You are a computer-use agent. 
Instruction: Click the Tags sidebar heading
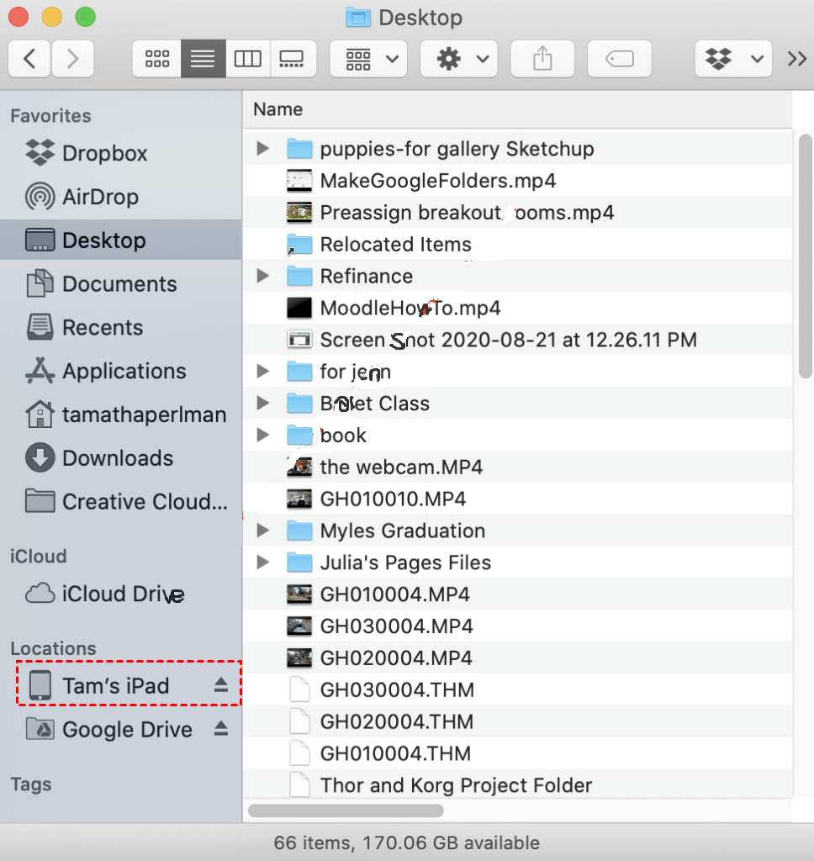(x=31, y=784)
